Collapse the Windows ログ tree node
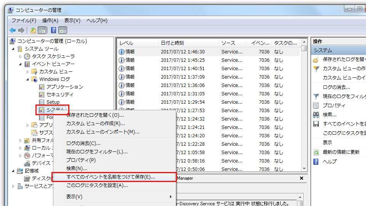 pos(28,79)
